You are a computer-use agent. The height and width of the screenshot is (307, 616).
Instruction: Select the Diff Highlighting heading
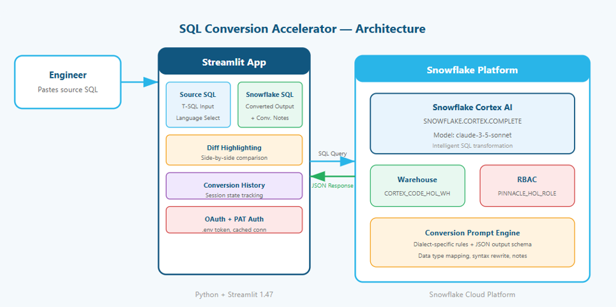pyautogui.click(x=234, y=148)
